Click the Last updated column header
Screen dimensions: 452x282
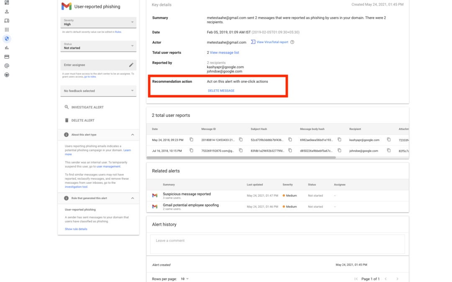click(254, 185)
